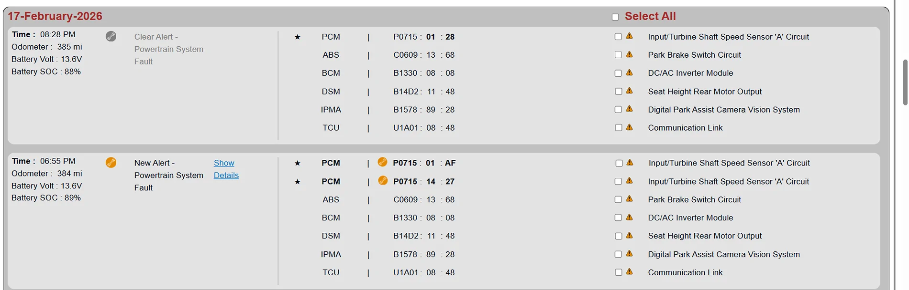This screenshot has height=290, width=909.
Task: Click the star icon beside PCM P0715 : 01 : 28
Action: 298,37
